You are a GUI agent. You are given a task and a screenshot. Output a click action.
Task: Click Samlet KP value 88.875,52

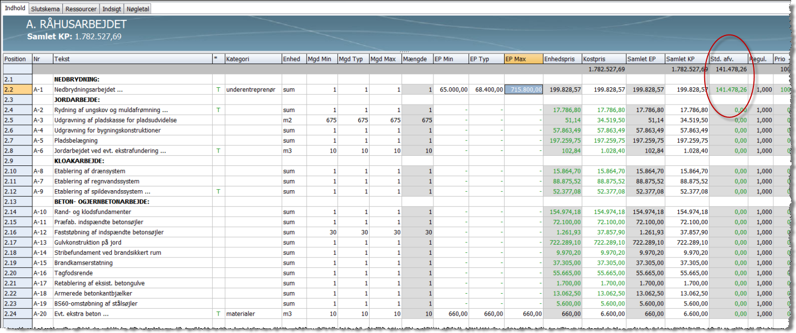[687, 181]
